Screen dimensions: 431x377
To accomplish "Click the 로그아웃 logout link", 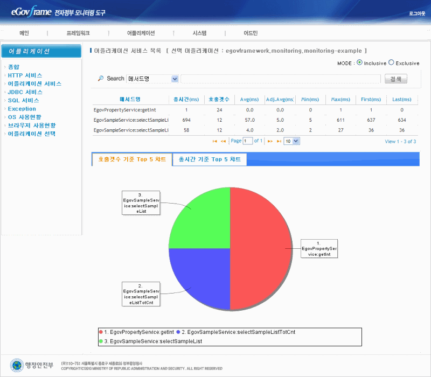I will pyautogui.click(x=416, y=12).
